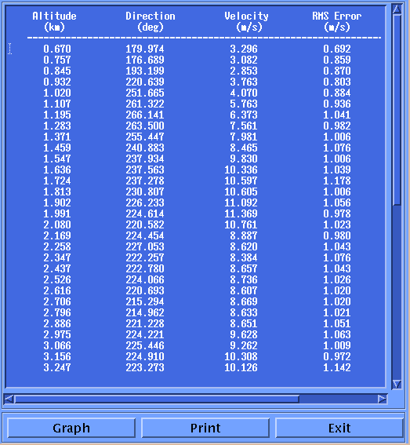Click altitude value 3.247 in last row
The height and width of the screenshot is (445, 410).
pyautogui.click(x=57, y=367)
